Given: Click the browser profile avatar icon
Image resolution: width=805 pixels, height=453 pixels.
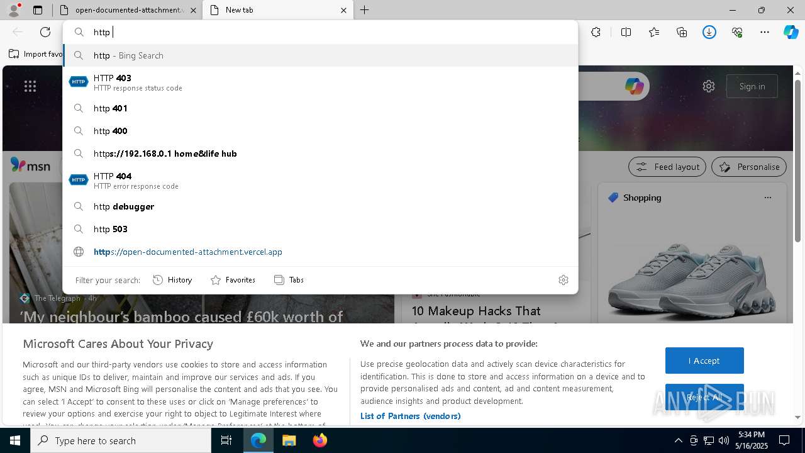Looking at the screenshot, I should (14, 10).
